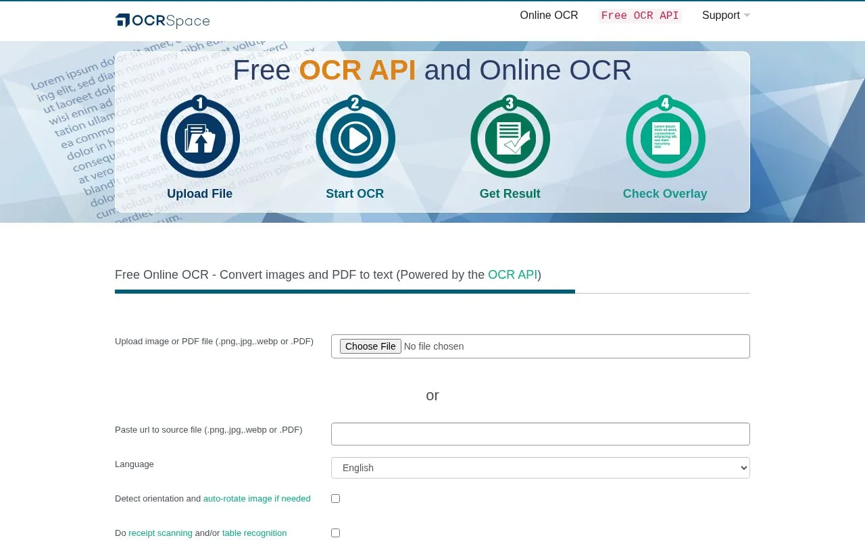Click the Upload File label
Viewport: 865px width, 540px height.
pyautogui.click(x=200, y=194)
